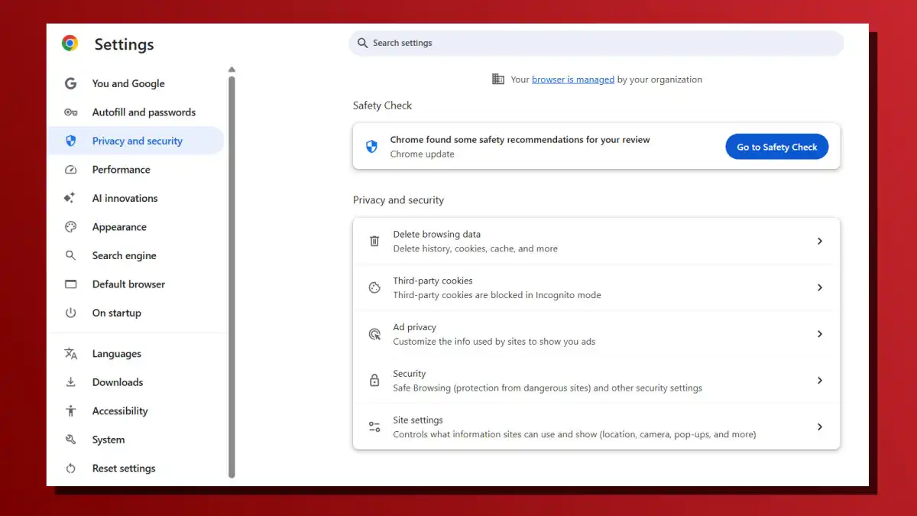The image size is (917, 516).
Task: Click the Ad privacy cursor icon
Action: click(x=374, y=334)
